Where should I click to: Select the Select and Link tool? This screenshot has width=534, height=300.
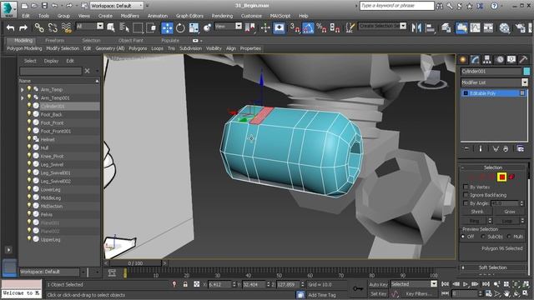point(39,27)
